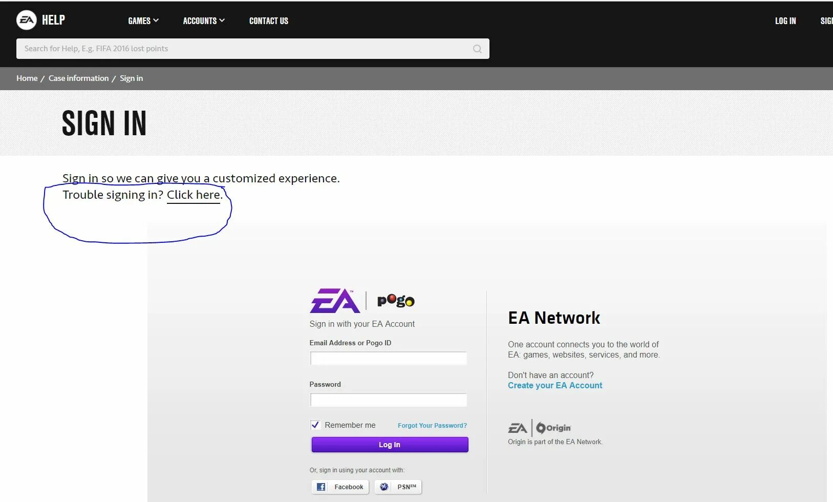
Task: Click the search magnifier icon
Action: [x=477, y=49]
